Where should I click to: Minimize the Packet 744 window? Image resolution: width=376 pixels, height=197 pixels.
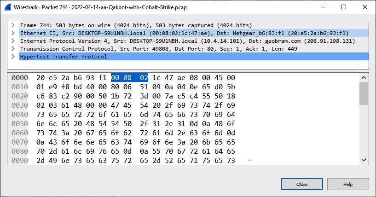(323, 7)
